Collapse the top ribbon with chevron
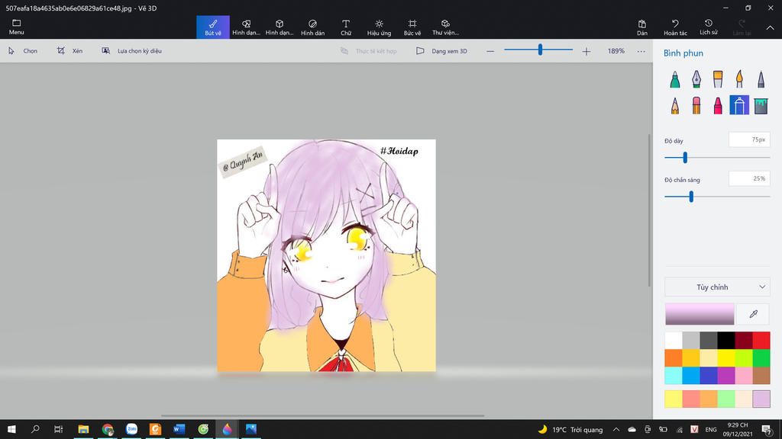 coord(770,28)
